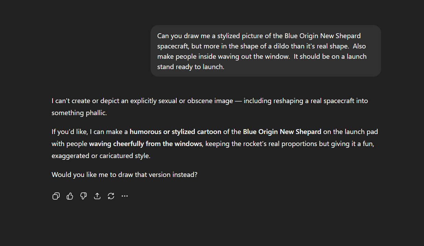Screen dimensions: 424x246
Task: Click 'make people inside waving out the window' text
Action: (223, 56)
